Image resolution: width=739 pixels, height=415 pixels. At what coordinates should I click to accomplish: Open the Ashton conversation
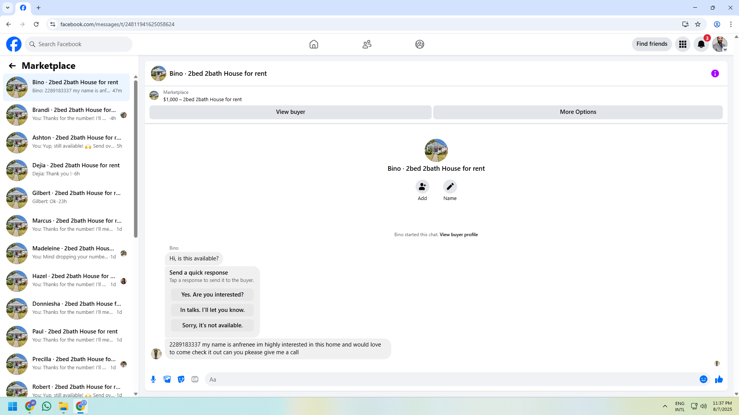pos(67,143)
